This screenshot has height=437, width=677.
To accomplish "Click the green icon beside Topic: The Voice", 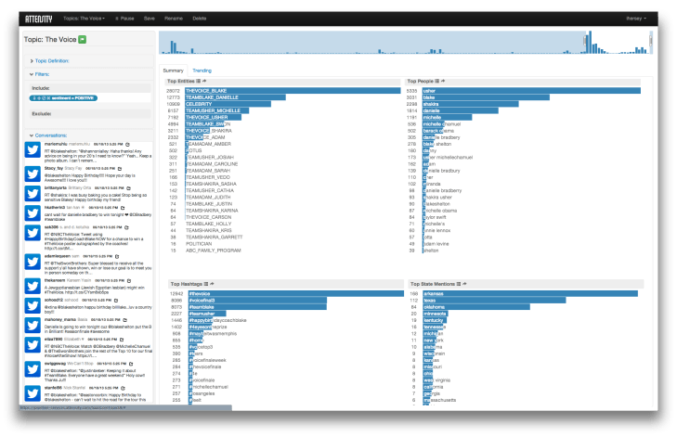I will click(82, 39).
